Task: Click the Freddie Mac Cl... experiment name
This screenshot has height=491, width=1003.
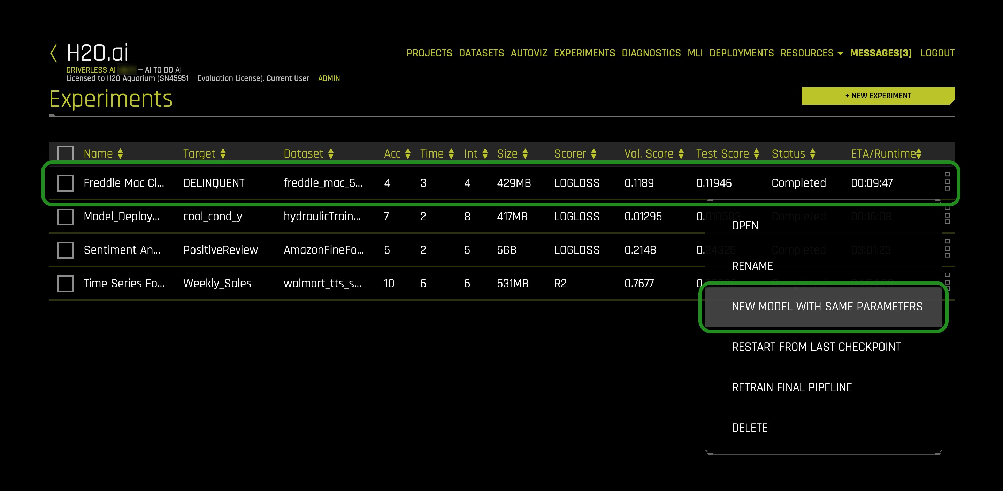Action: pos(124,183)
